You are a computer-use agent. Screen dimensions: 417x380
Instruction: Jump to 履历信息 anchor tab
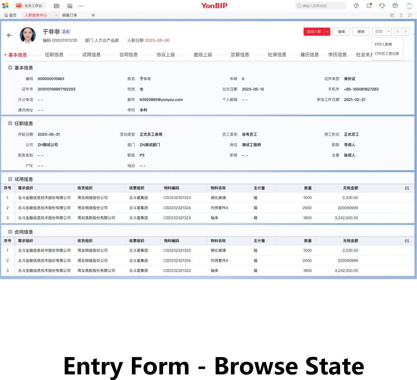(310, 55)
